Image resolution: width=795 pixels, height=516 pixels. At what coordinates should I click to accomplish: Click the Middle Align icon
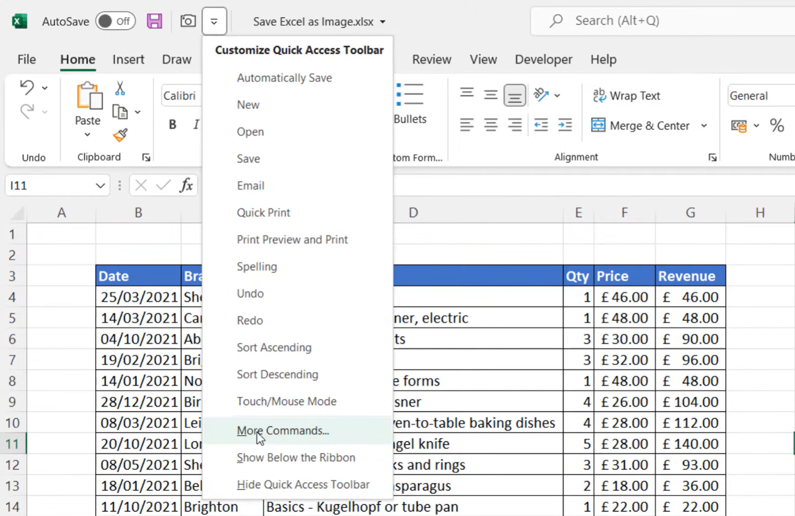tap(490, 95)
